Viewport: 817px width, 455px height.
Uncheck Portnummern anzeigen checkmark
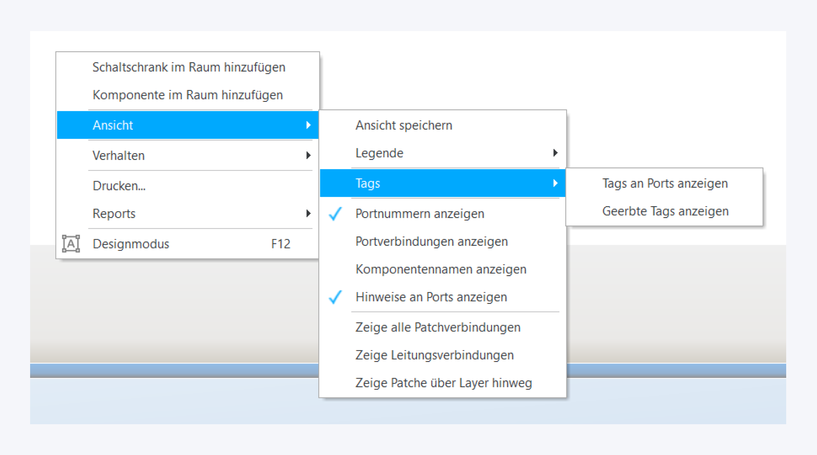(x=335, y=214)
